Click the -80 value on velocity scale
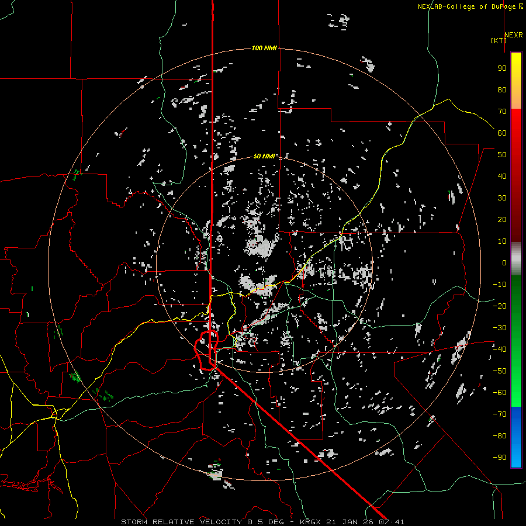The image size is (526, 526). tap(500, 436)
